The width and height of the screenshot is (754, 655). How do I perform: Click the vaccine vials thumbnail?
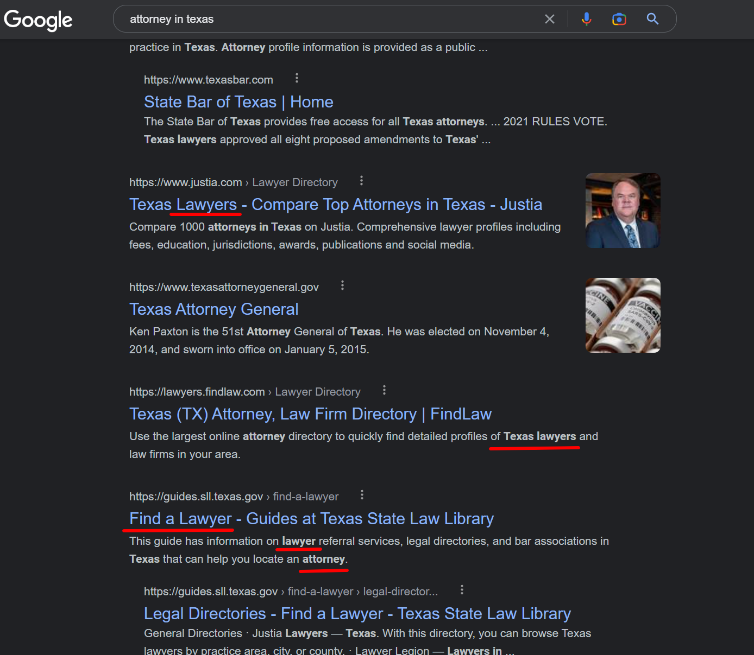click(x=623, y=315)
